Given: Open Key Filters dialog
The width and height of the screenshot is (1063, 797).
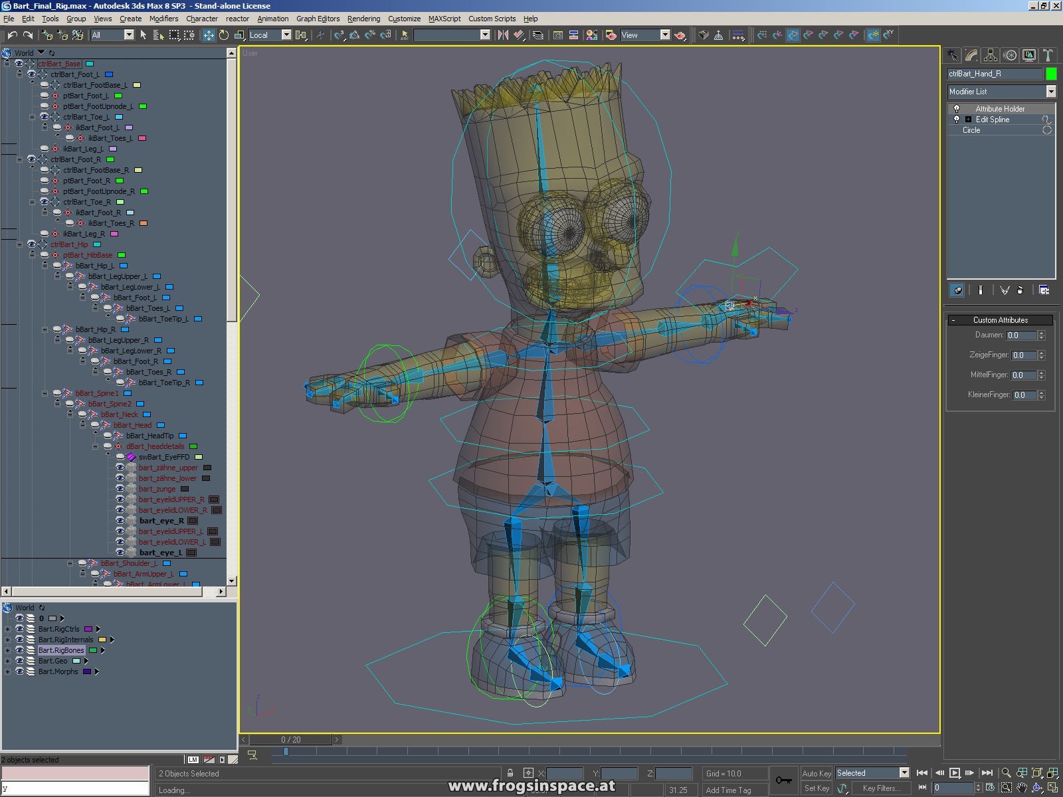Looking at the screenshot, I should (x=882, y=788).
